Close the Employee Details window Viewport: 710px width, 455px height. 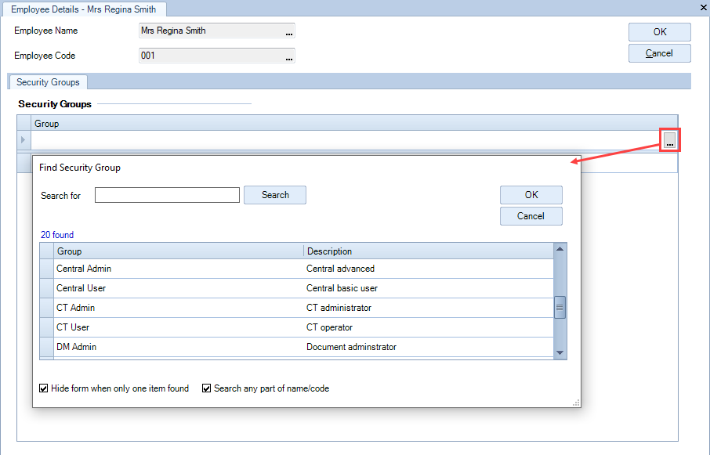703,7
